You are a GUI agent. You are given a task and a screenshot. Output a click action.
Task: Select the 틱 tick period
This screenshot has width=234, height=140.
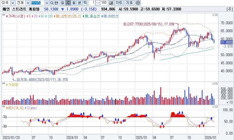click(85, 3)
